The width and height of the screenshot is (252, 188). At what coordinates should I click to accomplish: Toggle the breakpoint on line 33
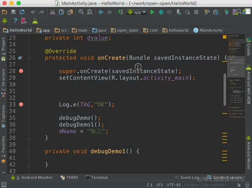pos(21,104)
